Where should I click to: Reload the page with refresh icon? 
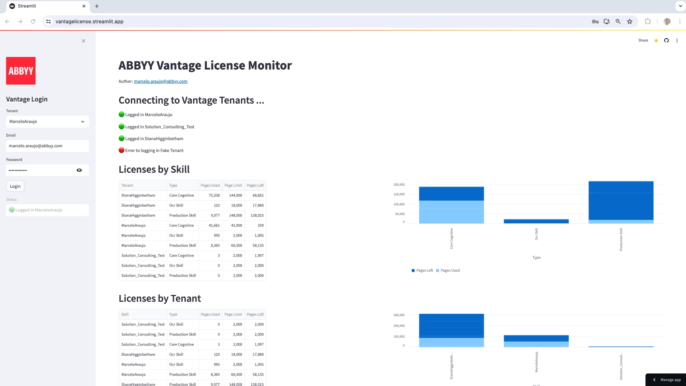[x=33, y=22]
